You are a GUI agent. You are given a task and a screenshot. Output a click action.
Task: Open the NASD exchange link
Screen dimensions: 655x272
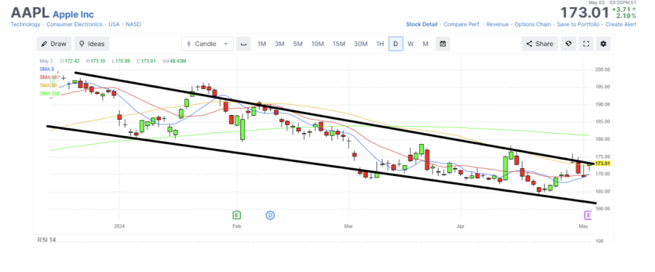133,24
